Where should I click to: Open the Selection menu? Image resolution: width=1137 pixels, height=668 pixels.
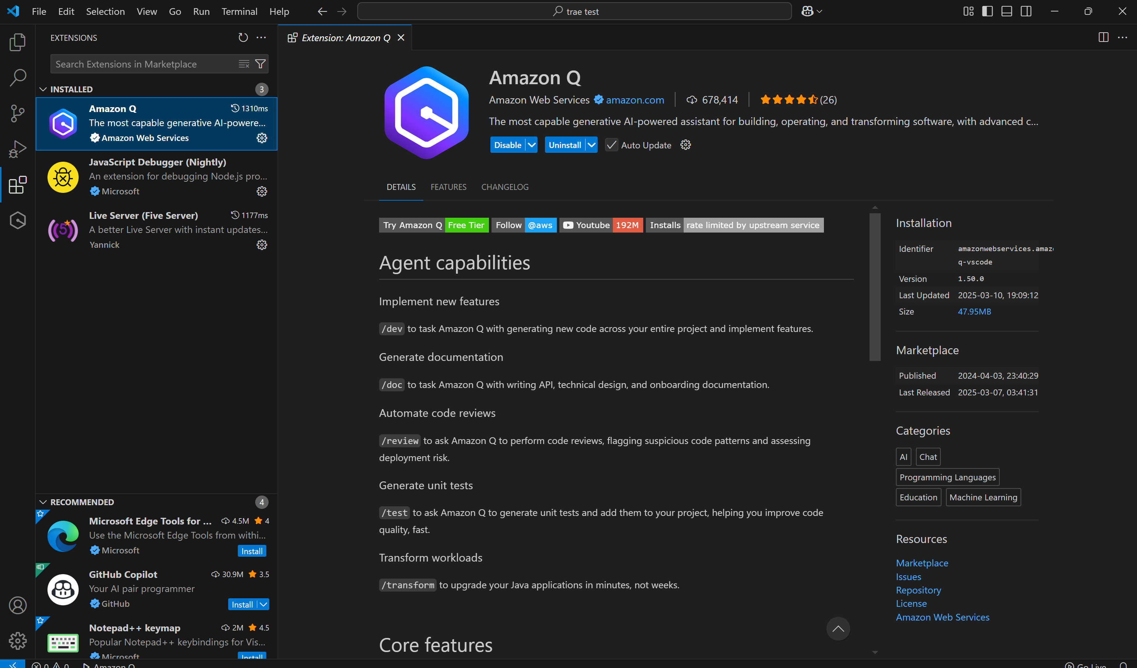pos(106,11)
